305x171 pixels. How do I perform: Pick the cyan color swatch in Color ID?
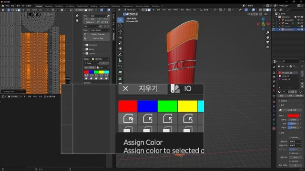pyautogui.click(x=107, y=72)
